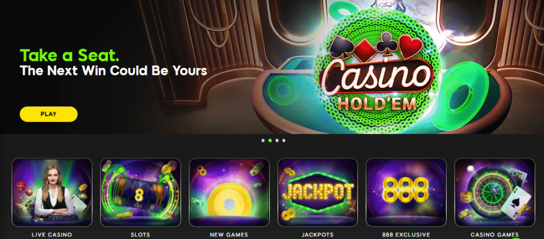Switch to the third carousel slide dot
The width and height of the screenshot is (544, 239).
point(277,141)
